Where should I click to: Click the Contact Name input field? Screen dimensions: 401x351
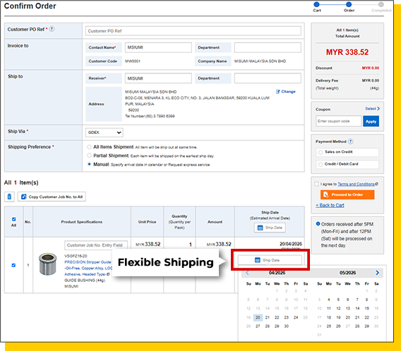(x=158, y=47)
